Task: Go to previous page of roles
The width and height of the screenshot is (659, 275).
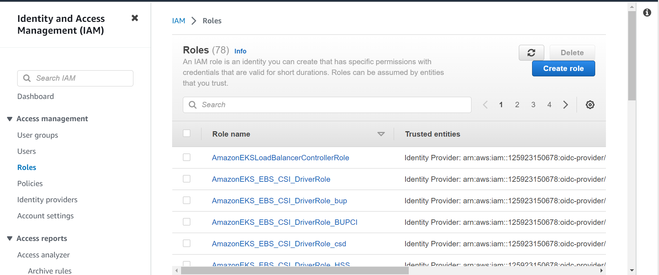Action: point(485,105)
